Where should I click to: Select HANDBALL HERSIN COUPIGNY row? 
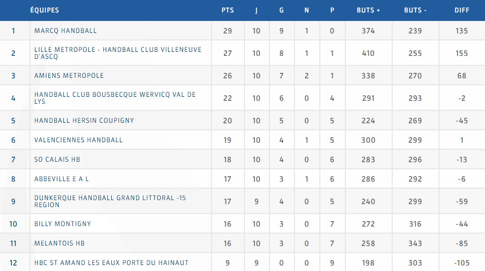coord(242,120)
